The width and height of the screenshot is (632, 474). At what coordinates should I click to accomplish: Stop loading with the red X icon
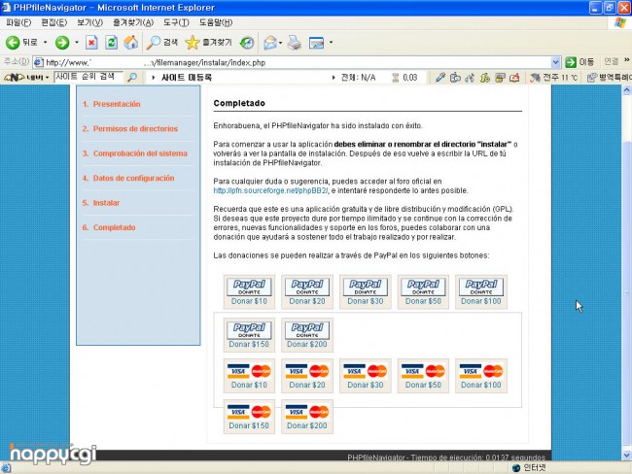pyautogui.click(x=91, y=43)
